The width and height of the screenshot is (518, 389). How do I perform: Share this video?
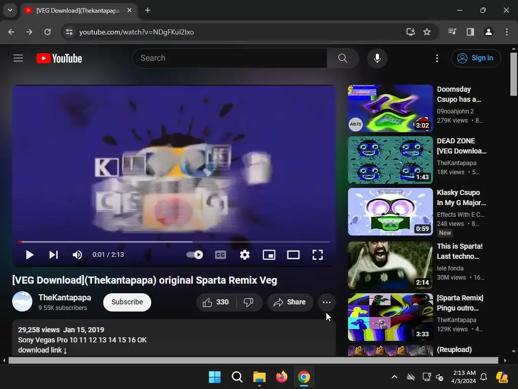click(x=290, y=302)
